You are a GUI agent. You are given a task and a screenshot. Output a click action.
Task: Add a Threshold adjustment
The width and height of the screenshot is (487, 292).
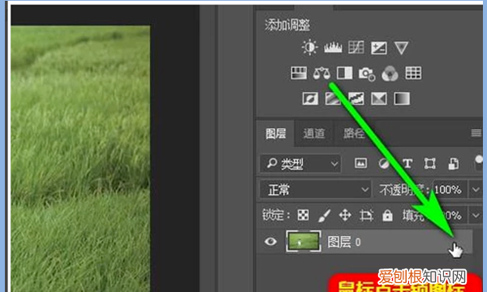pos(356,99)
